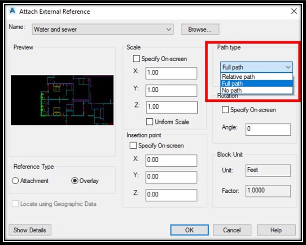This screenshot has width=306, height=245.
Task: Open Help for this dialog
Action: (276, 230)
